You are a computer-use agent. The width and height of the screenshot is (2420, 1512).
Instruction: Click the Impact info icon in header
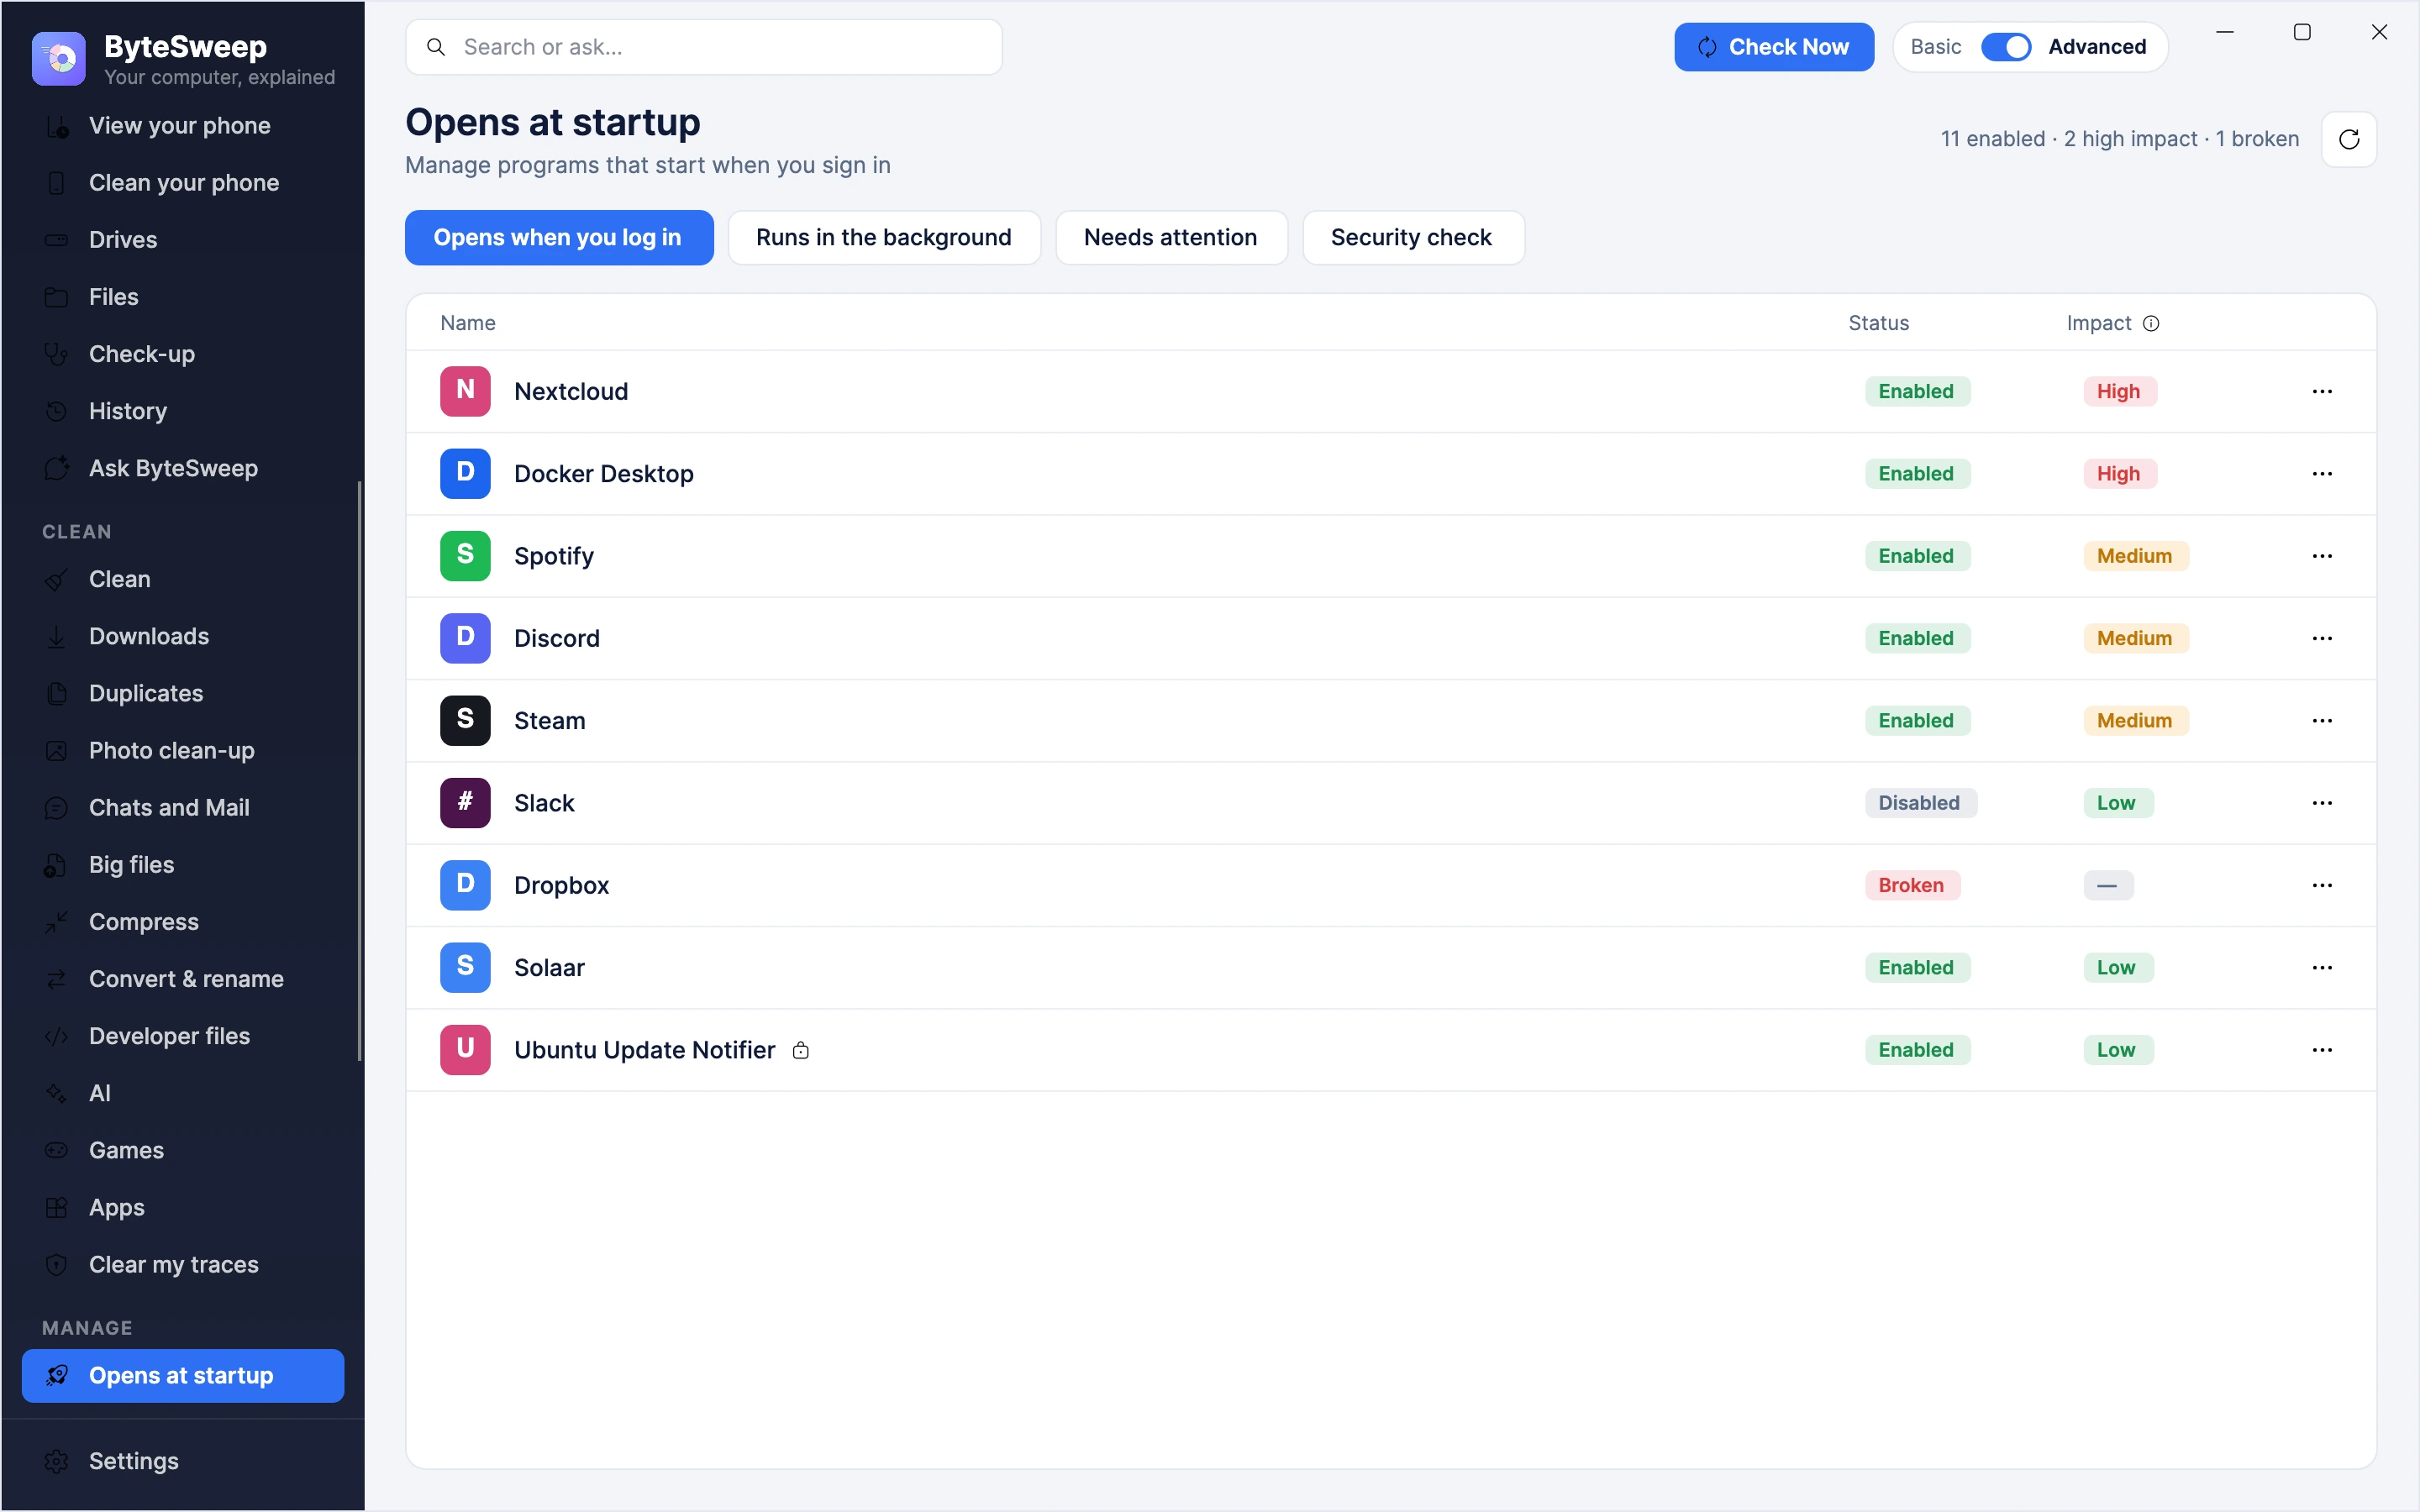[x=2151, y=323]
